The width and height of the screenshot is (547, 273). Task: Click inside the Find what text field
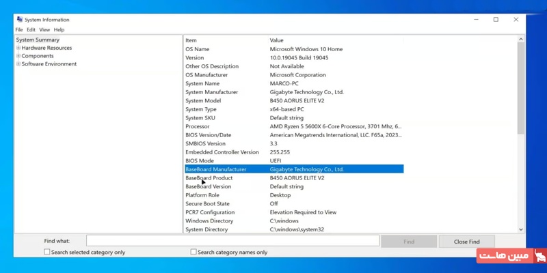232,241
